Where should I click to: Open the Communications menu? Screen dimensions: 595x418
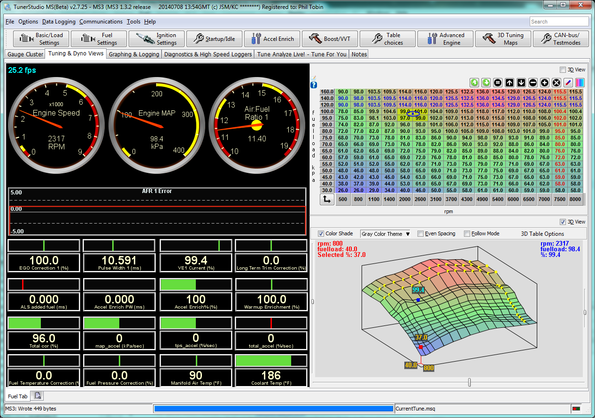pos(101,22)
